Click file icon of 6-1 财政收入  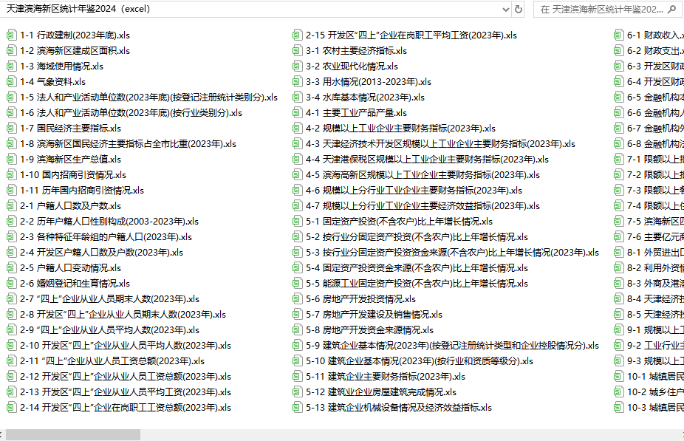[619, 35]
